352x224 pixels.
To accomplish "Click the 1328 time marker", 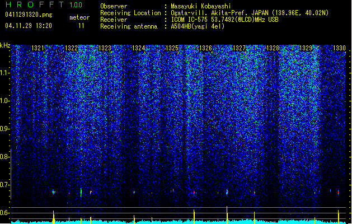I will coord(273,48).
